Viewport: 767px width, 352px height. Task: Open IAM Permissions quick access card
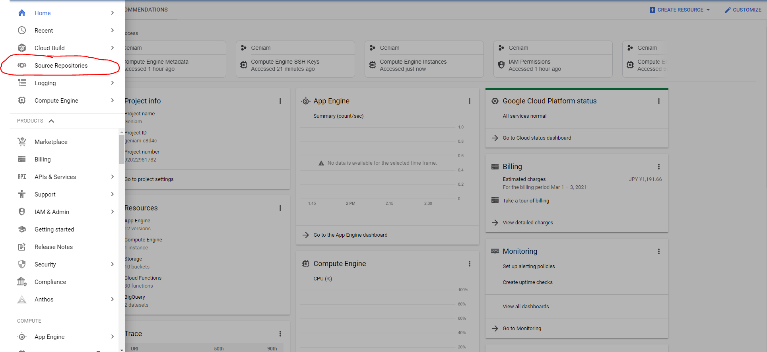coord(553,59)
